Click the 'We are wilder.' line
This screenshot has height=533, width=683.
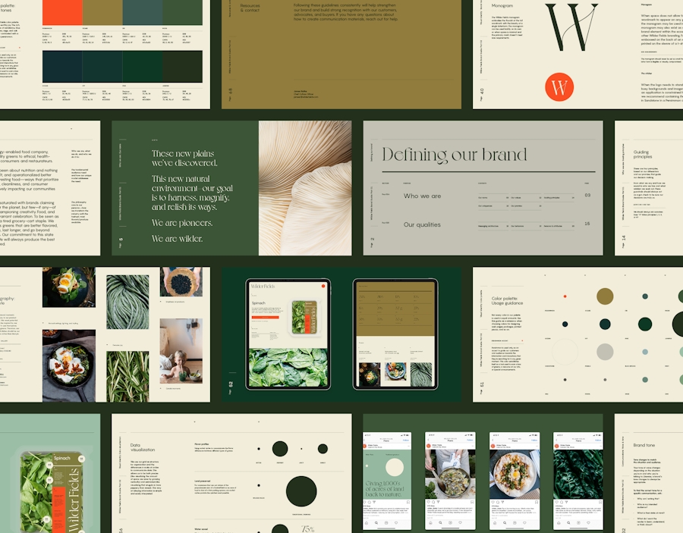pyautogui.click(x=178, y=238)
